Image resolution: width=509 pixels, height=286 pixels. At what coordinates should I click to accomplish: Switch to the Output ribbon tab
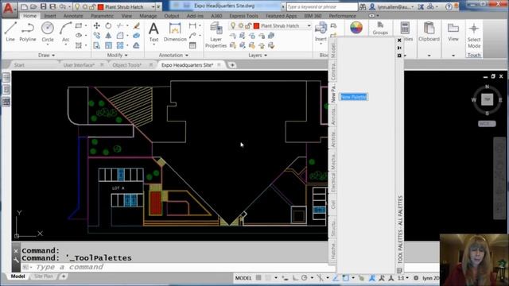[x=172, y=16]
